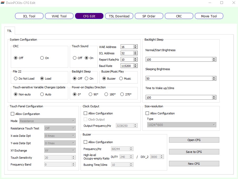Decrease ICL Address with down arrow
Screen dimensions: 238x179
point(135,54)
